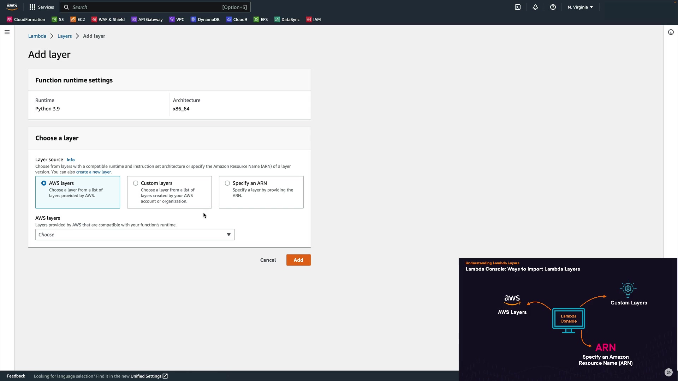The image size is (678, 381).
Task: Click the orange Add button
Action: point(298,260)
